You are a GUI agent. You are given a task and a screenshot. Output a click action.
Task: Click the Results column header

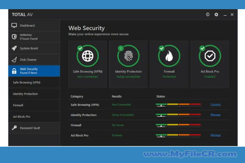[x=117, y=96]
